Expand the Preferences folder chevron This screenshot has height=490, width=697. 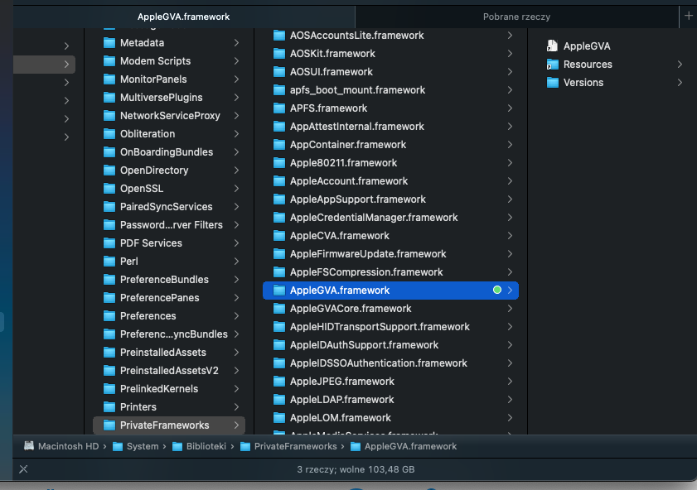pos(236,315)
